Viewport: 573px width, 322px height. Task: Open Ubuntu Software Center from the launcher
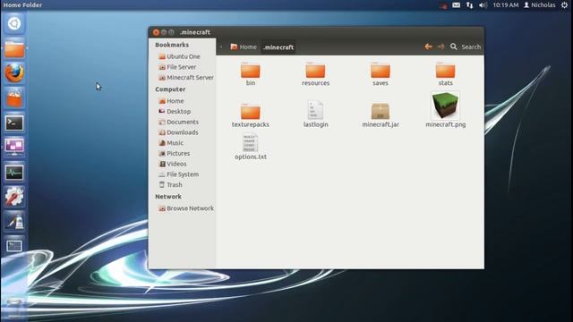point(14,97)
